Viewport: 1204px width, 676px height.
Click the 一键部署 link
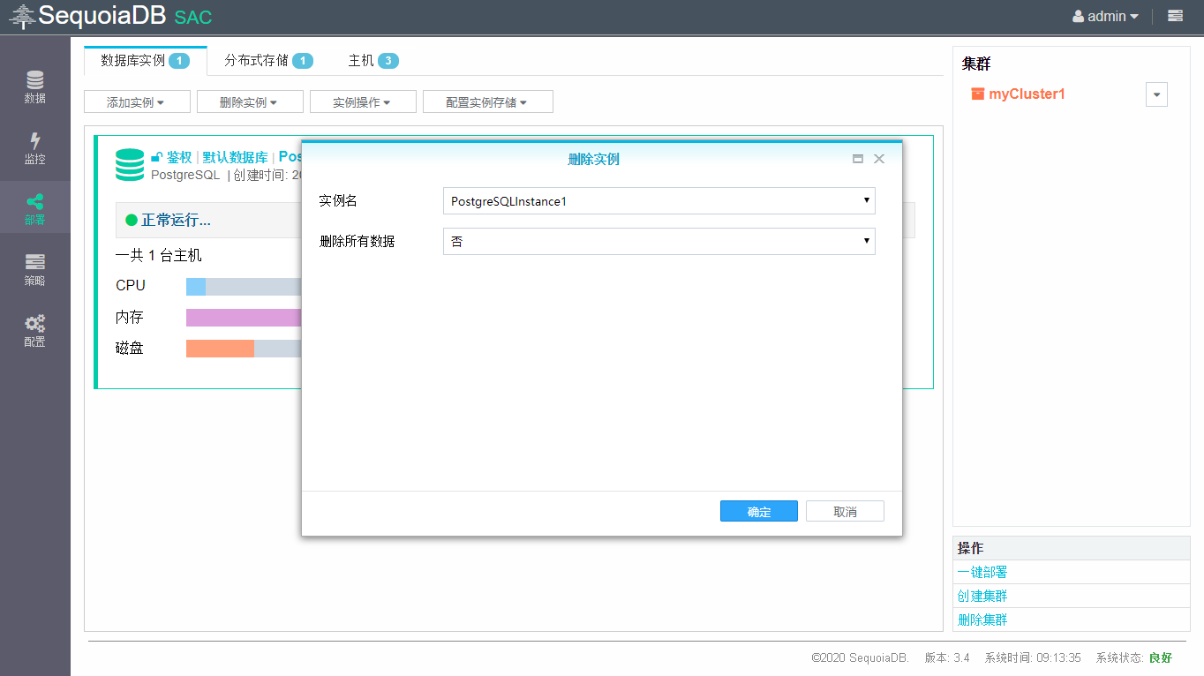982,573
